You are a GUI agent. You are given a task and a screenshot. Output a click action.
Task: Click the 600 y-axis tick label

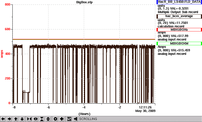[x=8, y=29]
